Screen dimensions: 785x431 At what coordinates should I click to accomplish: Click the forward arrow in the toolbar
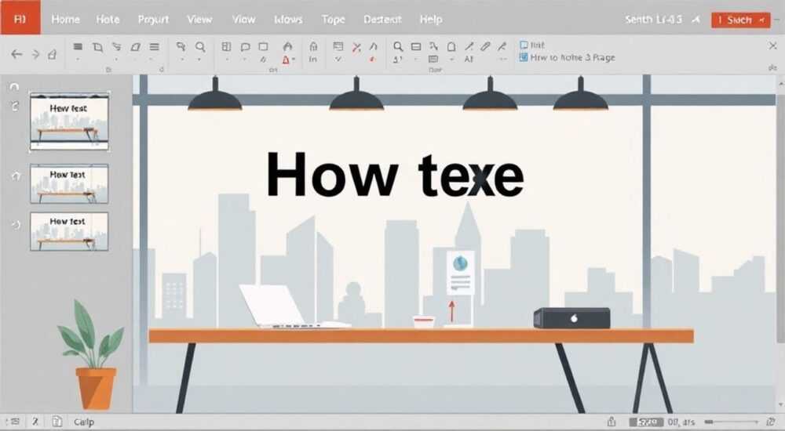click(x=35, y=54)
